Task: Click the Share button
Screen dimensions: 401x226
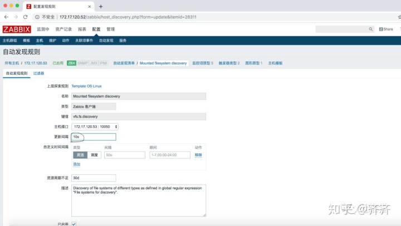Action: [386, 29]
